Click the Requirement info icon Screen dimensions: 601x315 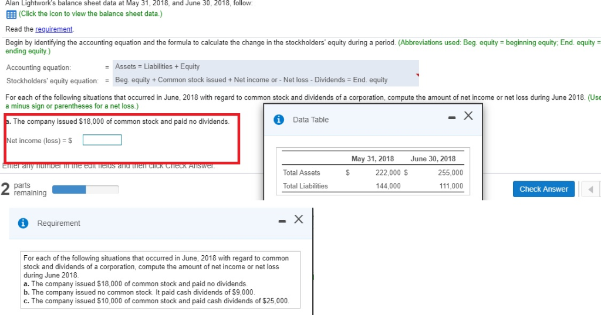[x=23, y=223]
